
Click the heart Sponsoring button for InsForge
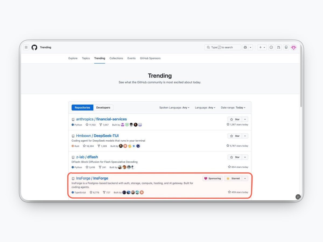pyautogui.click(x=212, y=178)
